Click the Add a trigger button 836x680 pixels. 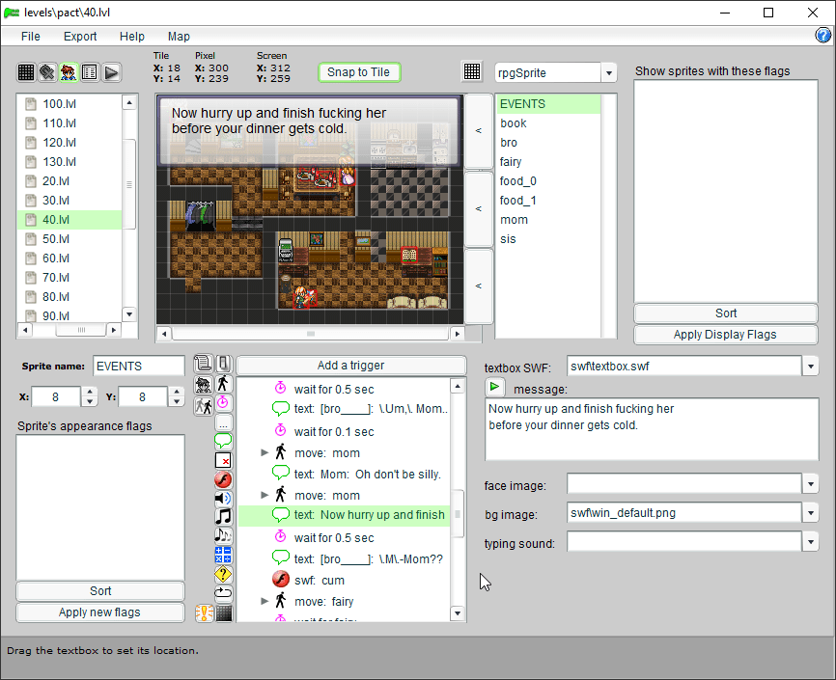coord(350,366)
